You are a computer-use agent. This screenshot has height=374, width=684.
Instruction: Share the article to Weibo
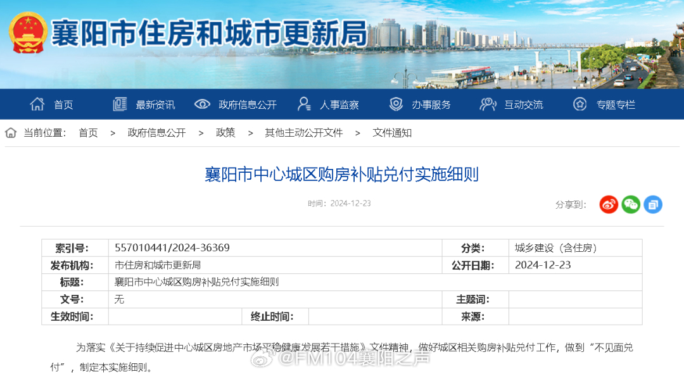[x=609, y=204]
